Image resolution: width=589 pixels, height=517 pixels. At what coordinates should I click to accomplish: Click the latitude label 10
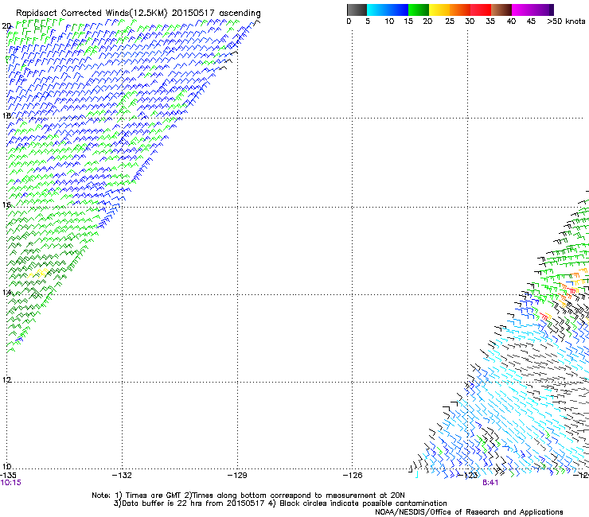pos(6,467)
